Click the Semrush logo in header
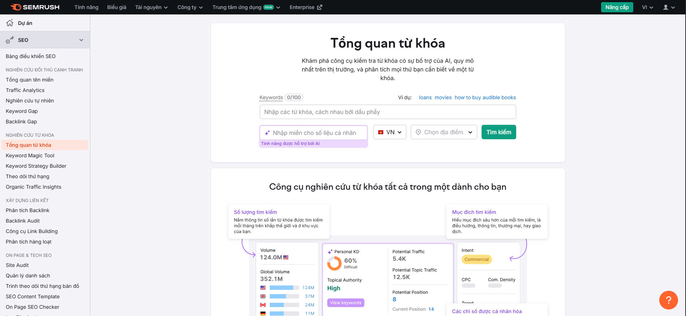This screenshot has width=686, height=316. point(35,7)
